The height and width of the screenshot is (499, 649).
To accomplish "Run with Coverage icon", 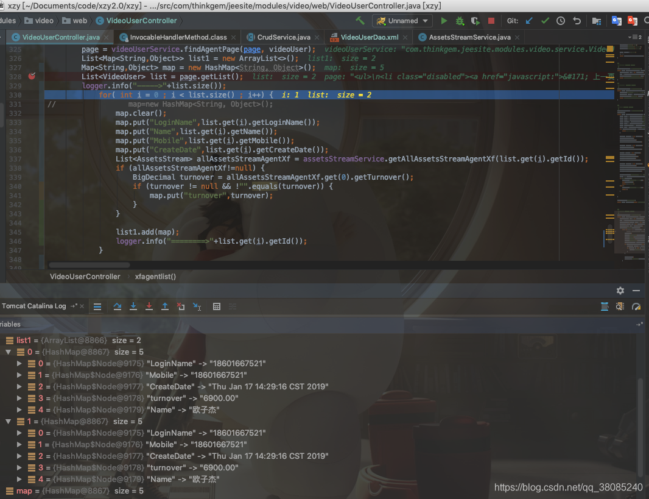I will tap(475, 21).
